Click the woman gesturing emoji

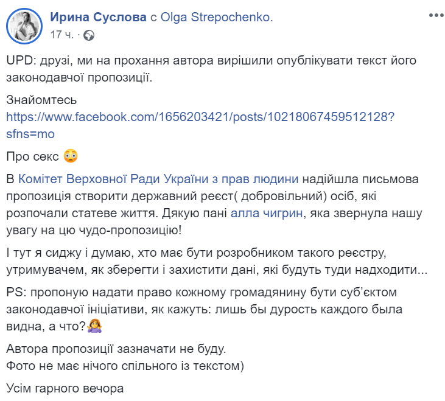click(94, 326)
